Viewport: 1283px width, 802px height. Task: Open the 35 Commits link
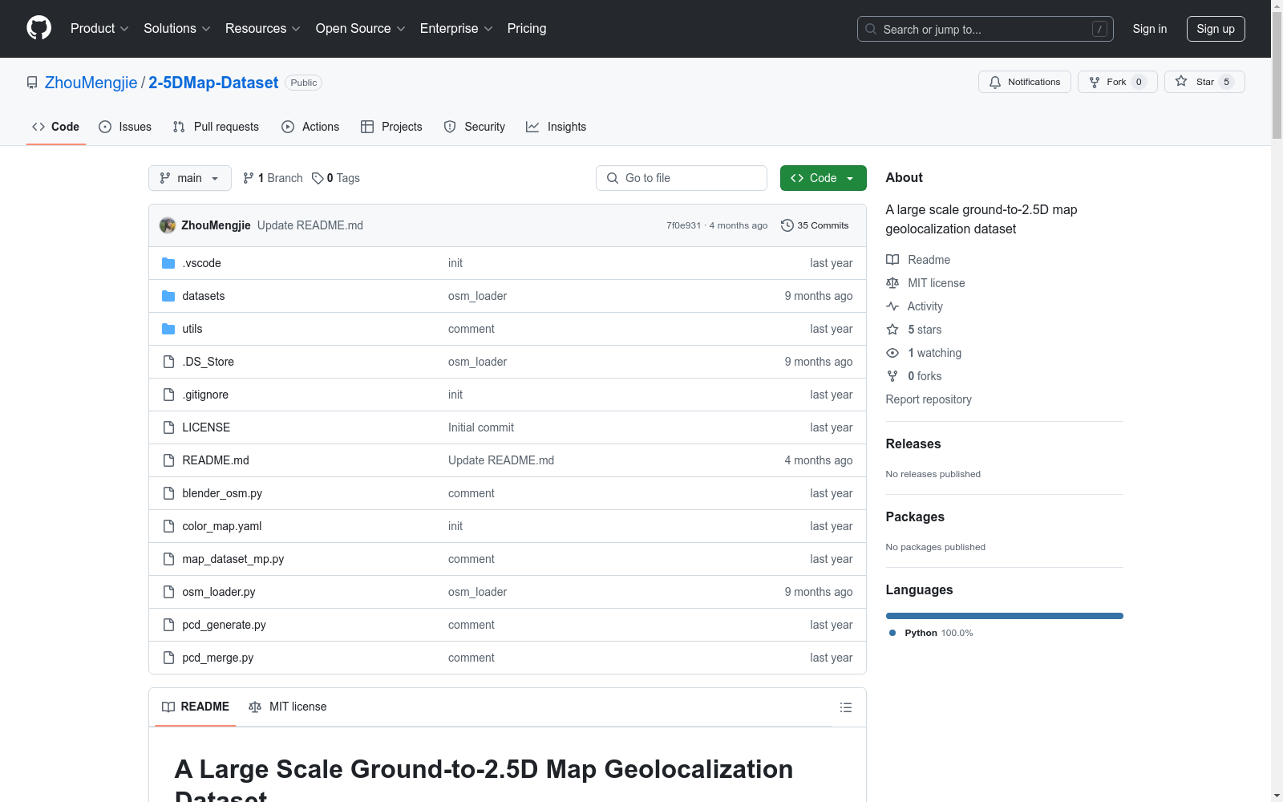[x=815, y=225]
